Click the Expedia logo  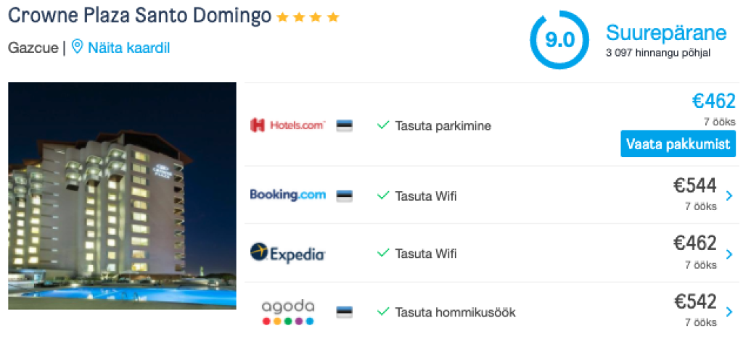pos(287,254)
